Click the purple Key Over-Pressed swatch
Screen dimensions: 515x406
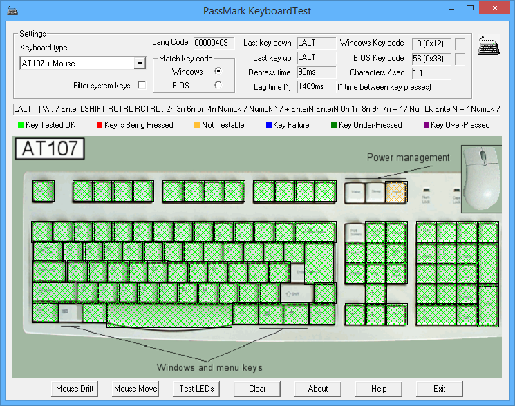click(x=427, y=125)
